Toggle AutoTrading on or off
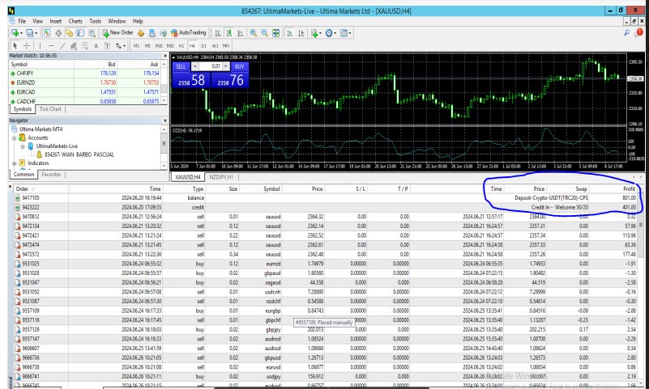This screenshot has height=389, width=649. 188,32
